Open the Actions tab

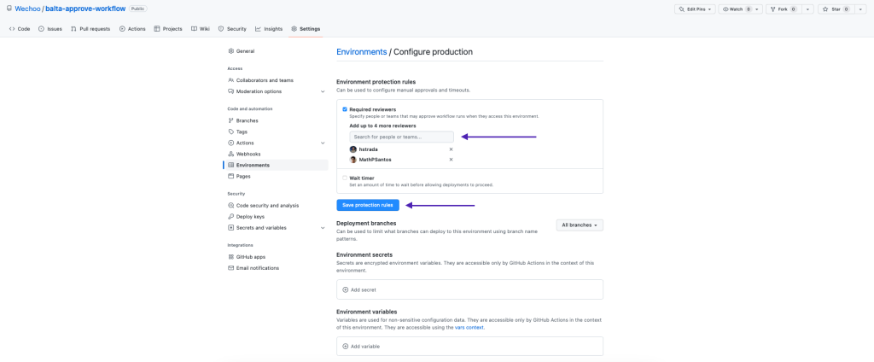coord(132,29)
